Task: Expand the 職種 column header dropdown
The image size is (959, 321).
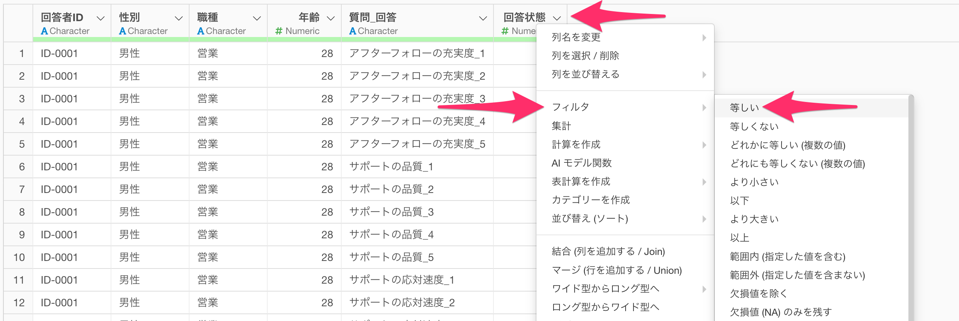Action: 257,18
